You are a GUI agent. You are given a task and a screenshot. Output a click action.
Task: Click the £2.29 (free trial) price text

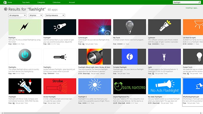[119, 103]
